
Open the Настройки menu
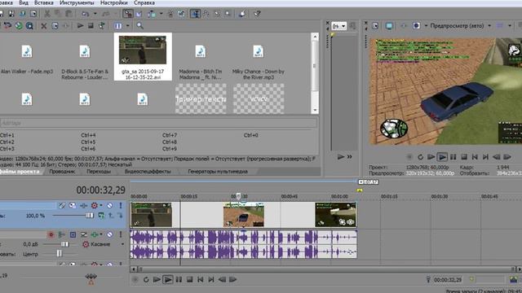coord(114,2)
